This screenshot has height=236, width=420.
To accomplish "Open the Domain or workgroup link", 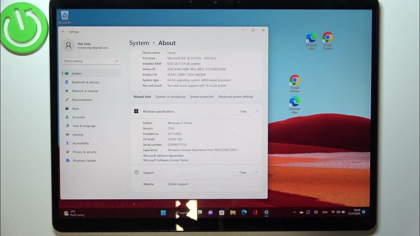I will point(170,97).
